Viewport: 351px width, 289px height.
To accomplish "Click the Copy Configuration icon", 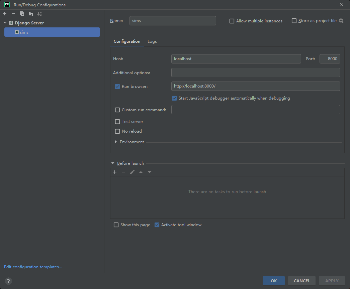I will (22, 14).
